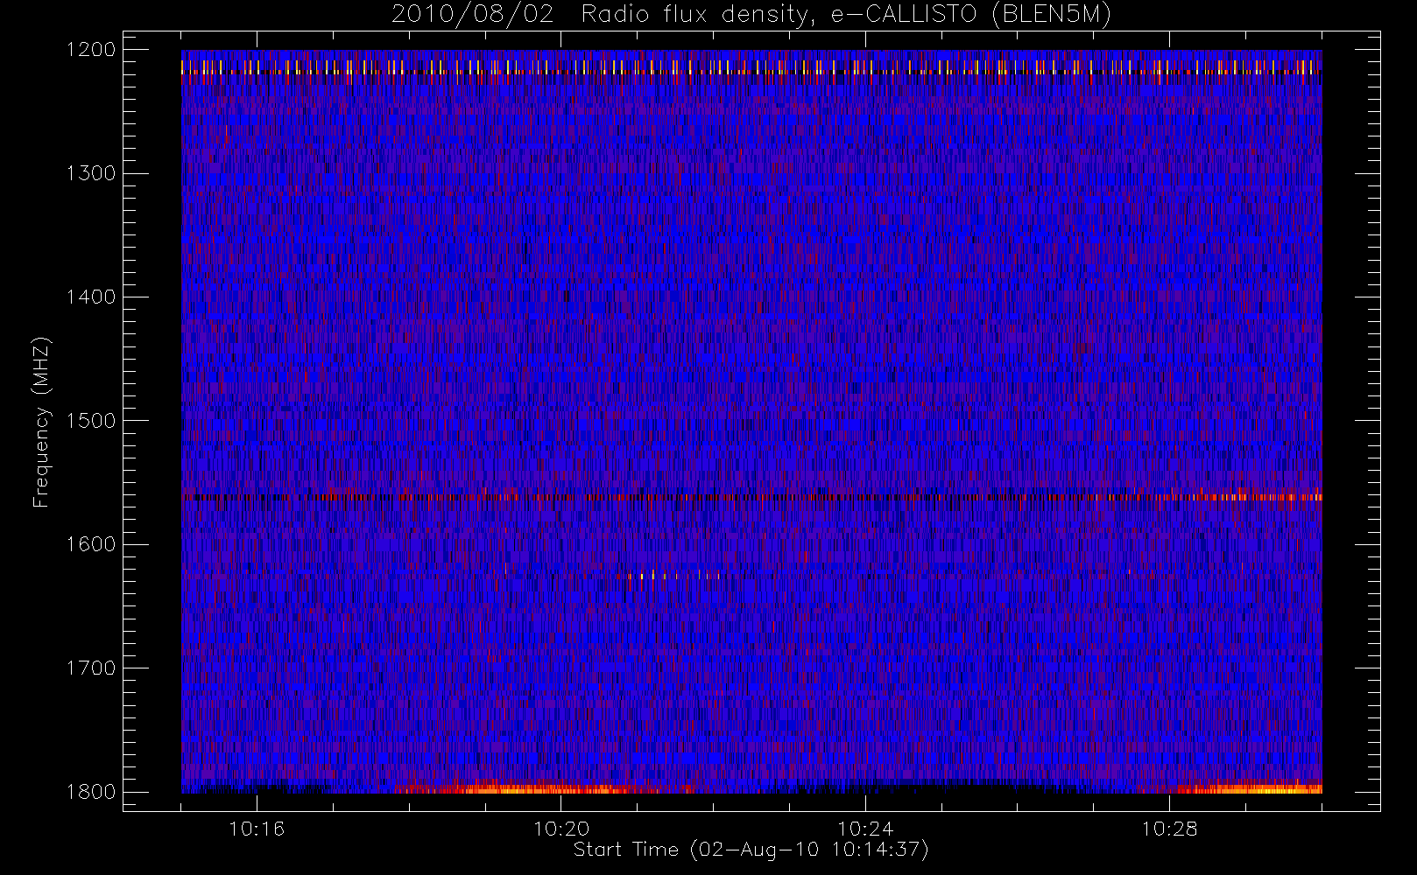Click the yellow interference band near 1215 MHz
The image size is (1417, 875).
tap(751, 67)
